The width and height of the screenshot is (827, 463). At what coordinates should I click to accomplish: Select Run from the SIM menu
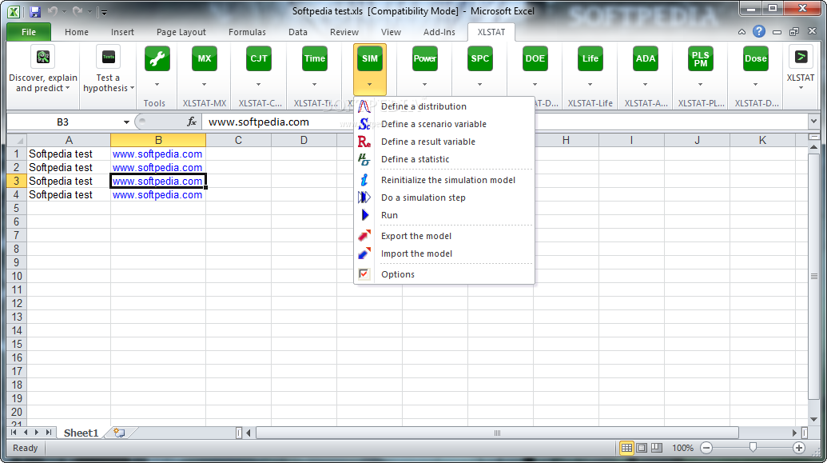click(x=444, y=215)
